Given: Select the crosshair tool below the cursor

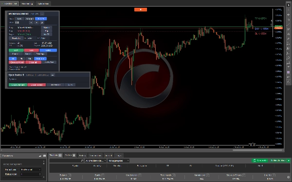Looking at the screenshot, I should (289, 10).
